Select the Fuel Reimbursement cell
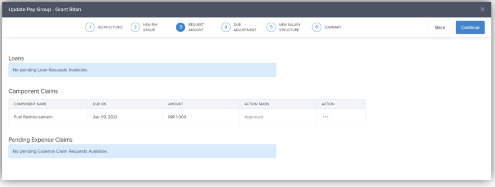Screen dimensions: 495x187 (x=48, y=117)
